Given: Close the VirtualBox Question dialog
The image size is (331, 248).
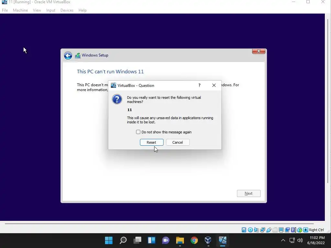Looking at the screenshot, I should pyautogui.click(x=214, y=85).
